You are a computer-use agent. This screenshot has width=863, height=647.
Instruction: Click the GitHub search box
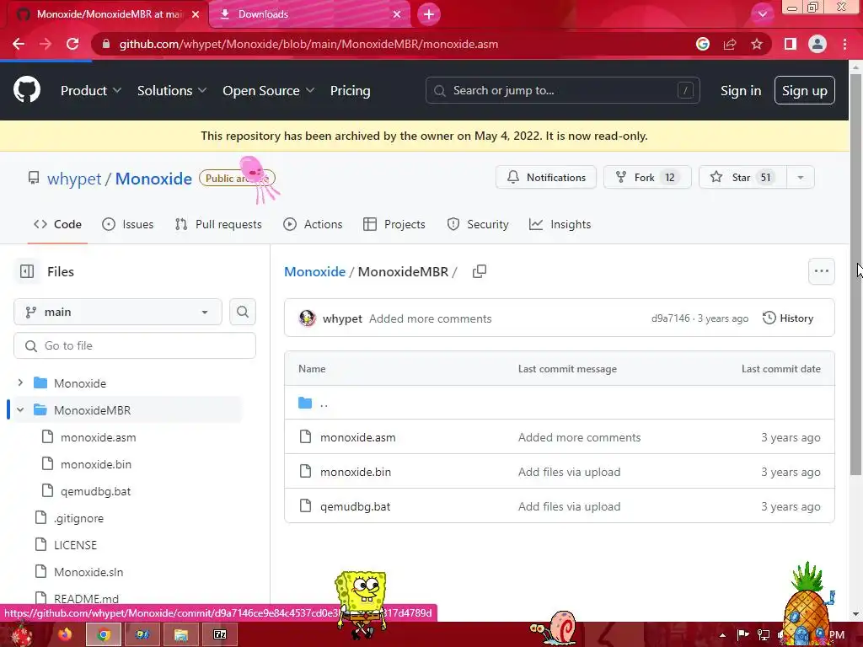pyautogui.click(x=562, y=90)
